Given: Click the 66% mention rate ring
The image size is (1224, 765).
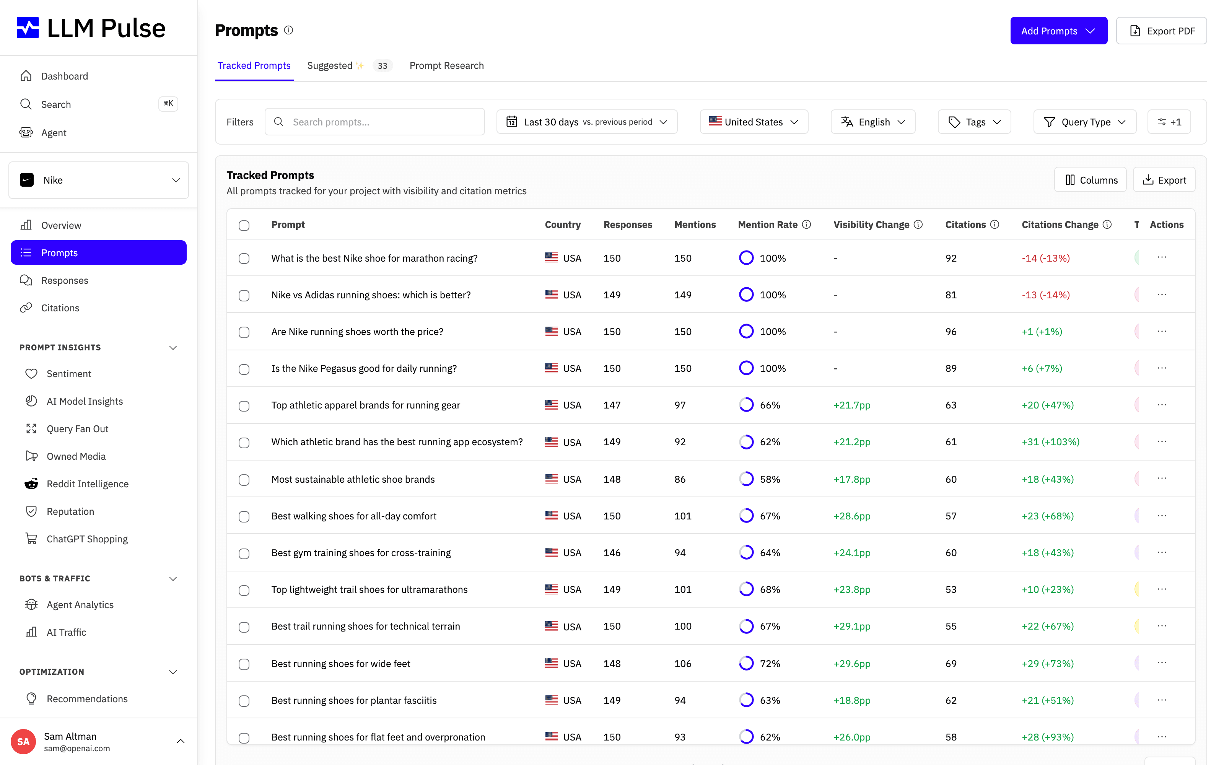Looking at the screenshot, I should coord(746,405).
